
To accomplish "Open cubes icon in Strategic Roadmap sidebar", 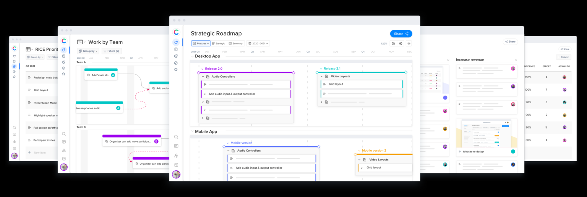I will (x=176, y=56).
